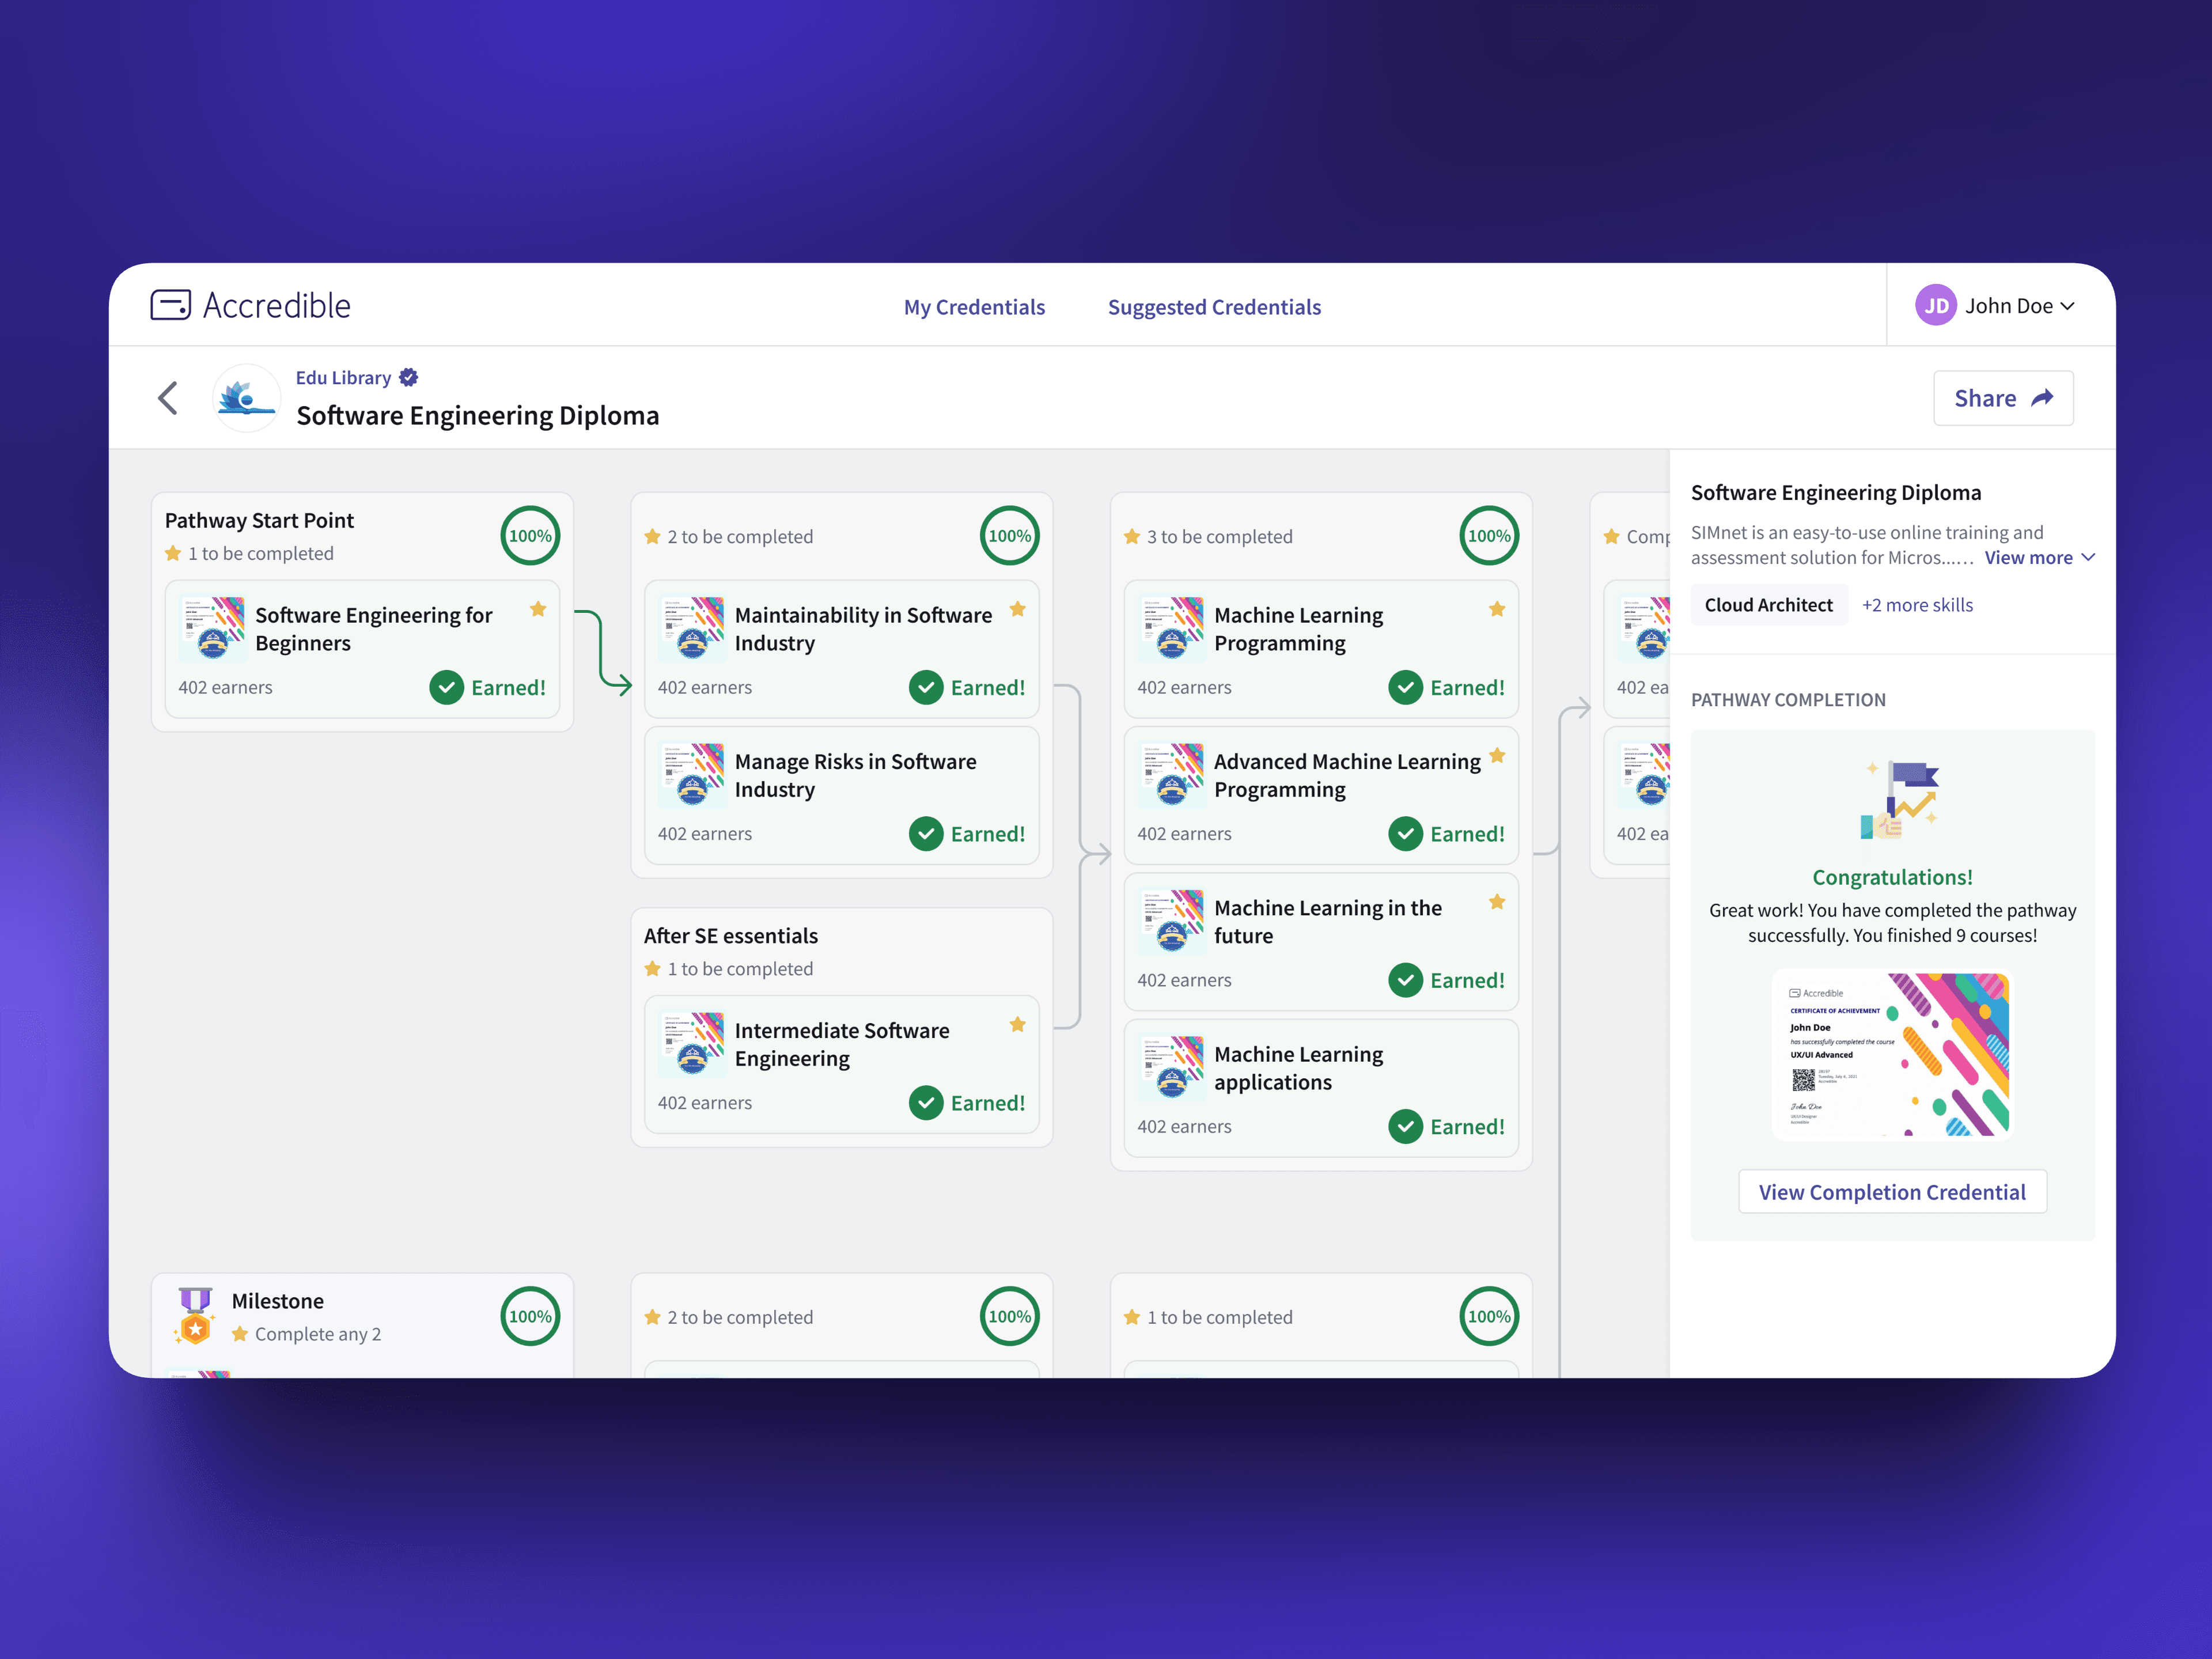Click the Accredible logo icon
This screenshot has height=1659, width=2212.
[170, 305]
